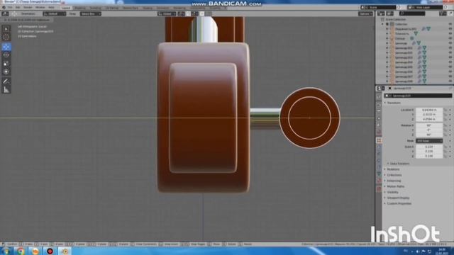Open the Scene properties tab
454x255 pixels.
point(379,125)
